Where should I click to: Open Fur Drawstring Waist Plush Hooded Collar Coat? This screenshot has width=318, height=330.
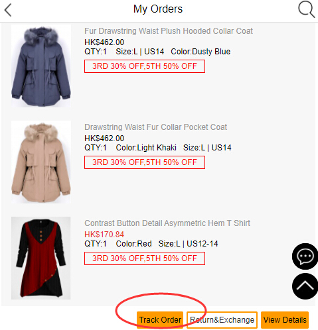(x=169, y=31)
